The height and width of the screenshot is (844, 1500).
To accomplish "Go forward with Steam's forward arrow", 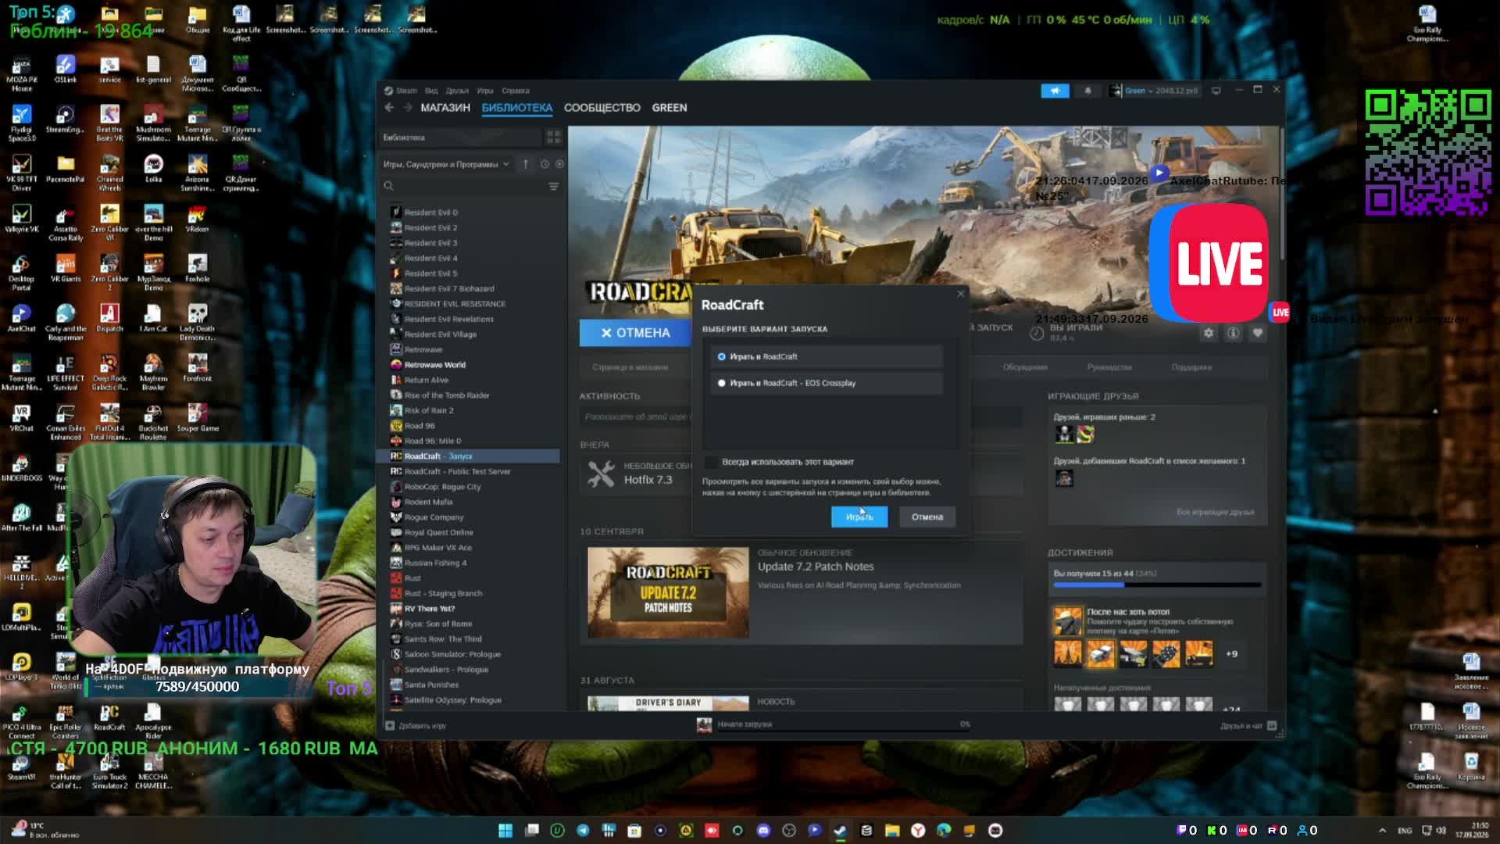I will pos(406,108).
